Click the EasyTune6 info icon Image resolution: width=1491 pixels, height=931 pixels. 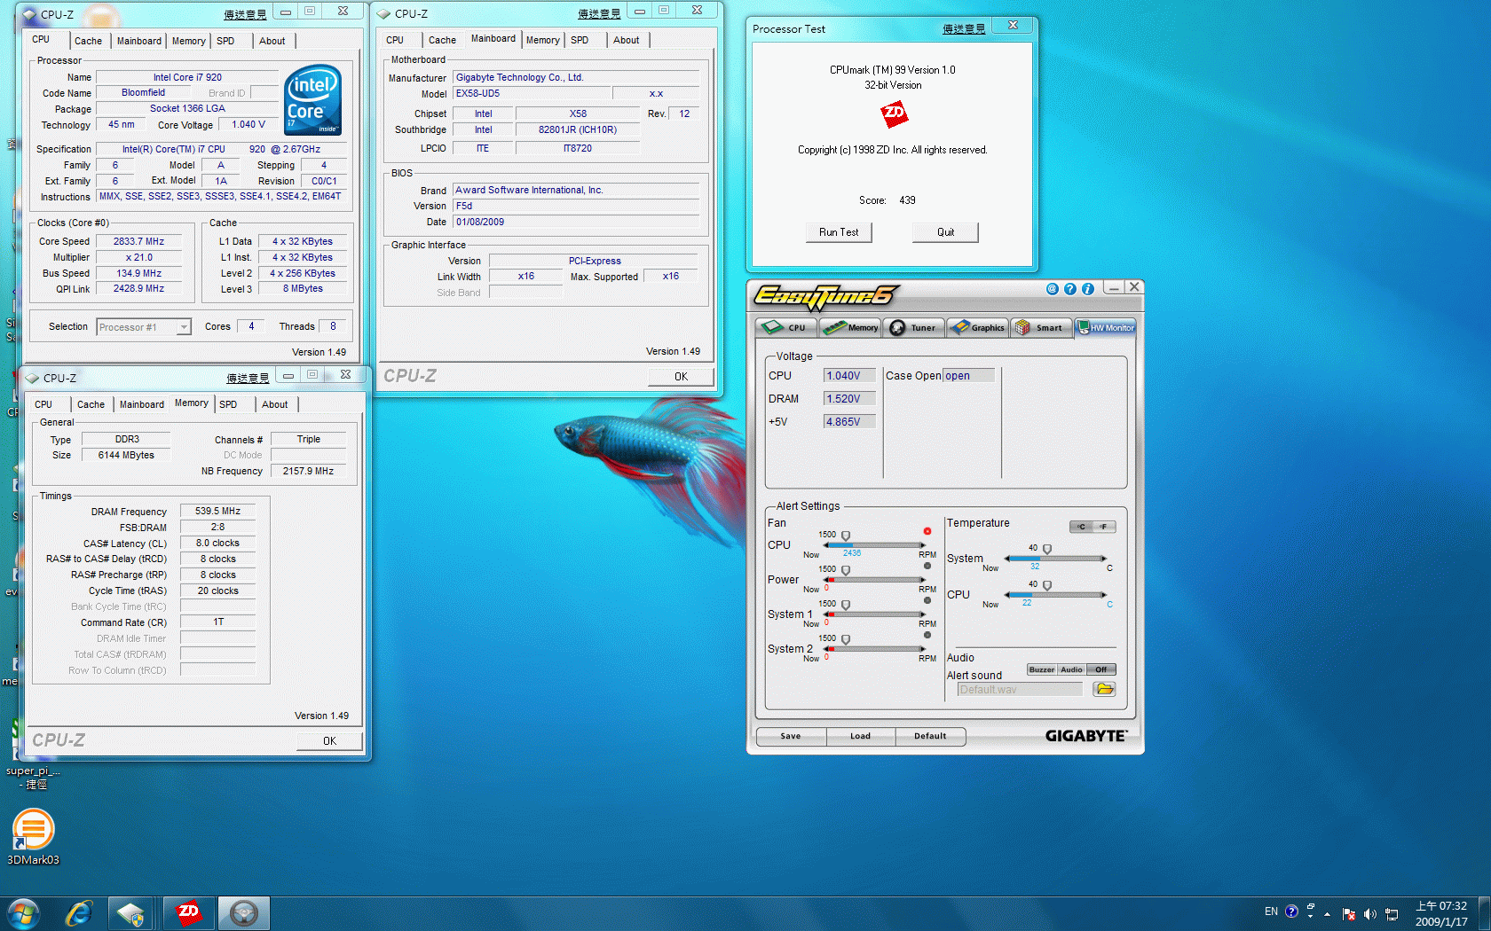[x=1087, y=289]
